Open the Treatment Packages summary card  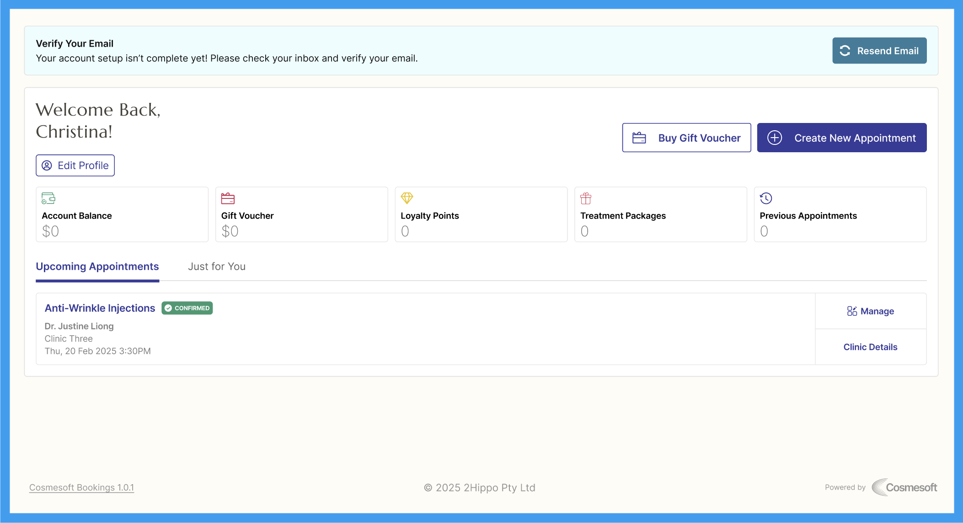tap(660, 214)
